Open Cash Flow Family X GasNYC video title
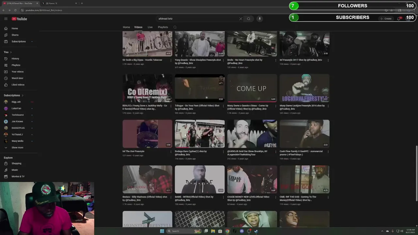418x235 pixels. [301, 153]
